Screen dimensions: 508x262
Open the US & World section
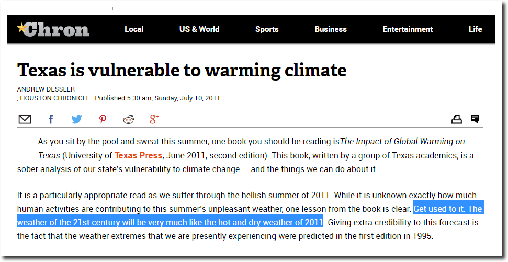pos(199,29)
